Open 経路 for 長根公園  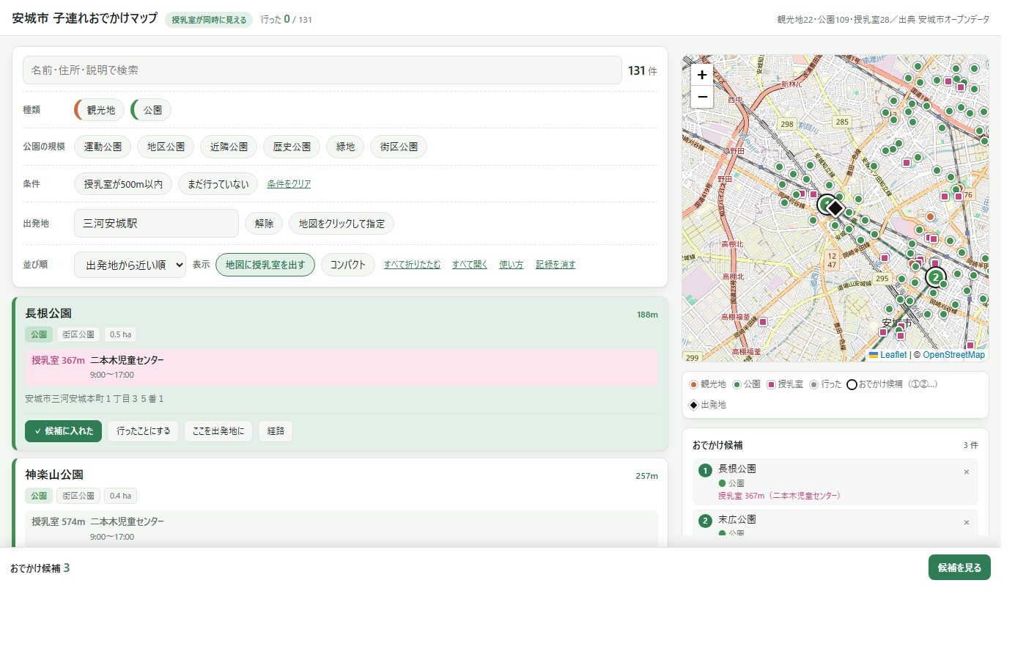pyautogui.click(x=276, y=431)
